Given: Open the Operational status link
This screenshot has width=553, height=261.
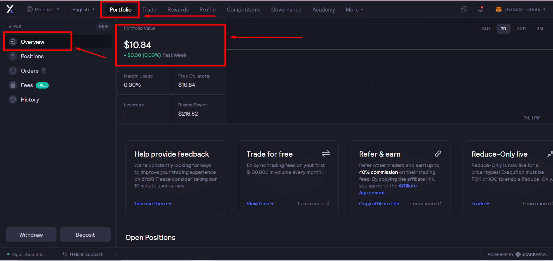Looking at the screenshot, I should 25,254.
